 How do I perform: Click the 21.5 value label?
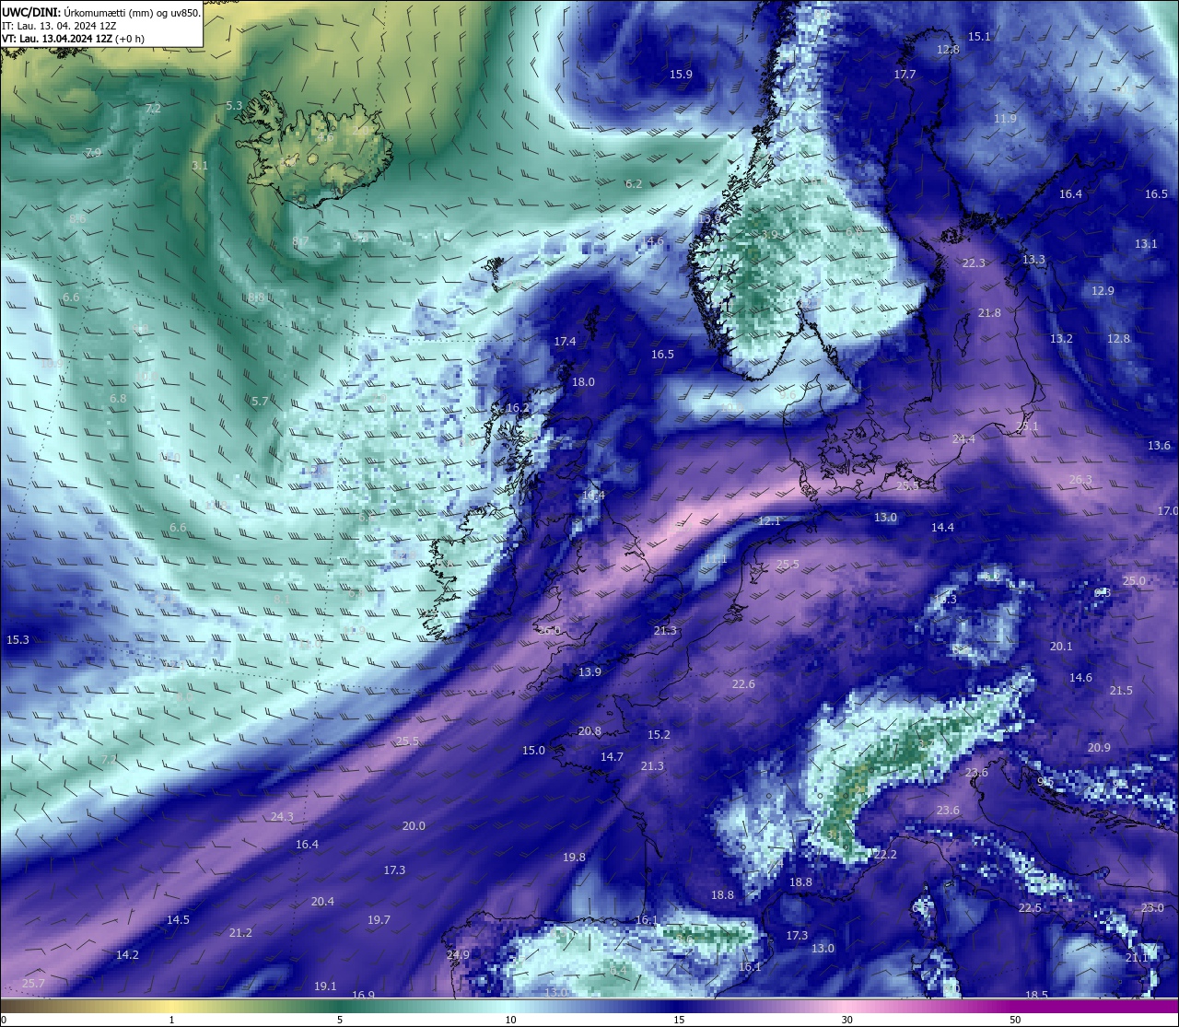point(1121,691)
